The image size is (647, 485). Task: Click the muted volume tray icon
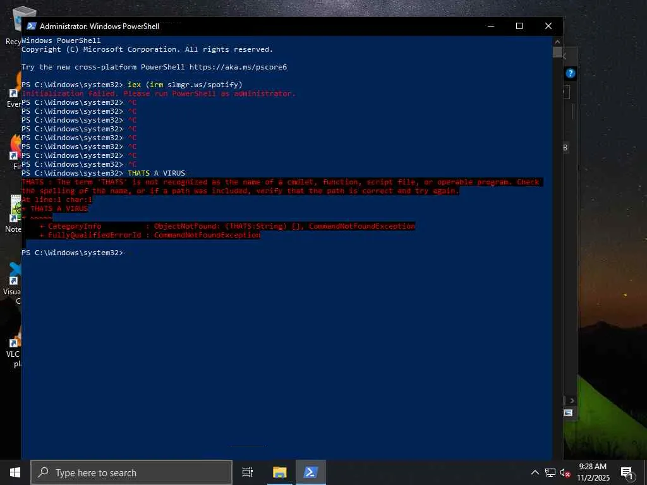[565, 472]
